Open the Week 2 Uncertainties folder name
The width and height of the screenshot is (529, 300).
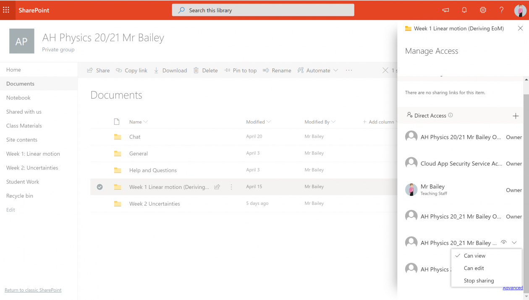(155, 204)
